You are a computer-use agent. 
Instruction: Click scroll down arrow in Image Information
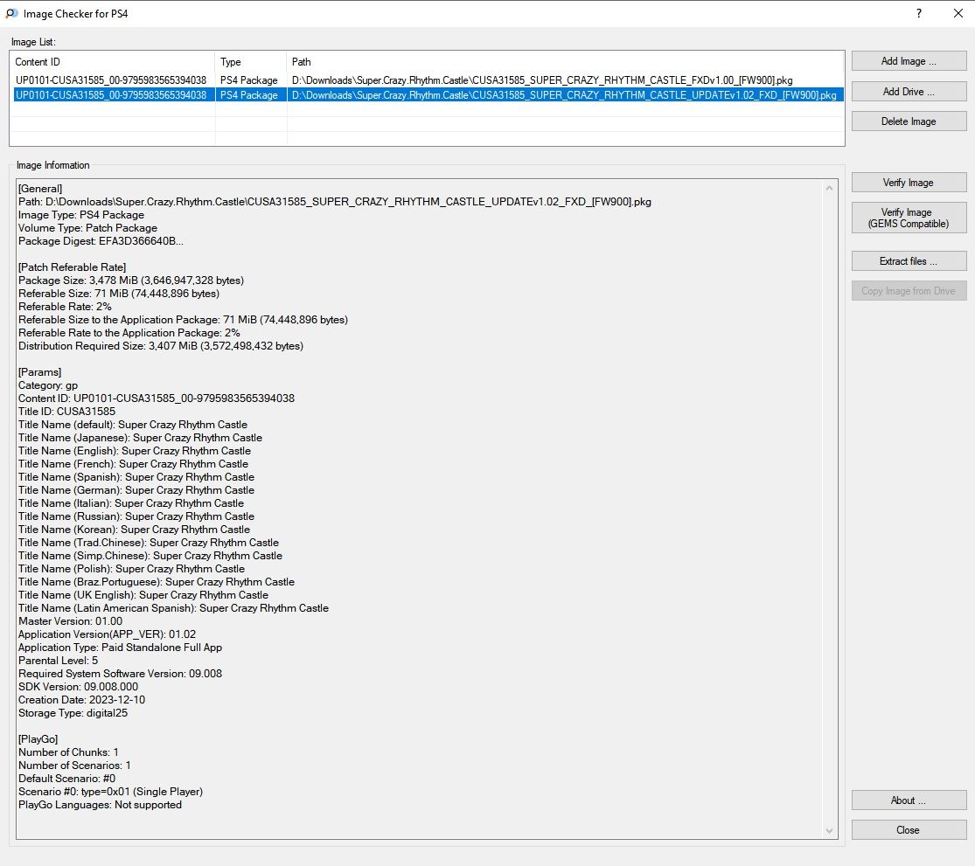829,830
